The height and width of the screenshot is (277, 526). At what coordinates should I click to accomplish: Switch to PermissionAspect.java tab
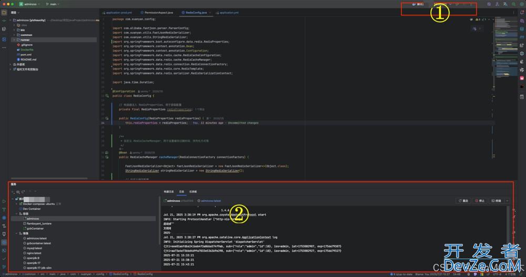pos(157,13)
